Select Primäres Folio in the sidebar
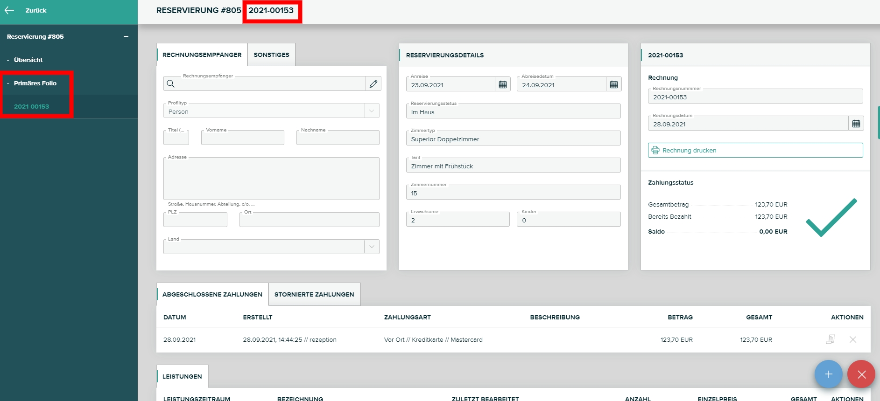This screenshot has width=880, height=401. click(x=35, y=83)
